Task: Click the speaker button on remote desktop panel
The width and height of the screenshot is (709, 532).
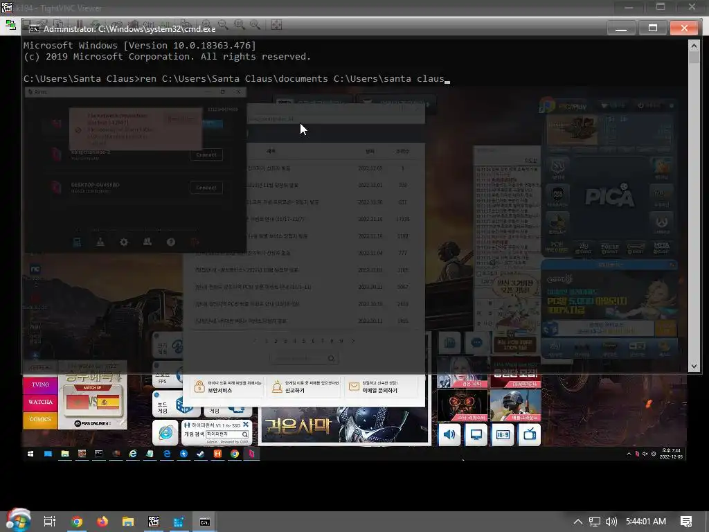Action: [x=449, y=435]
